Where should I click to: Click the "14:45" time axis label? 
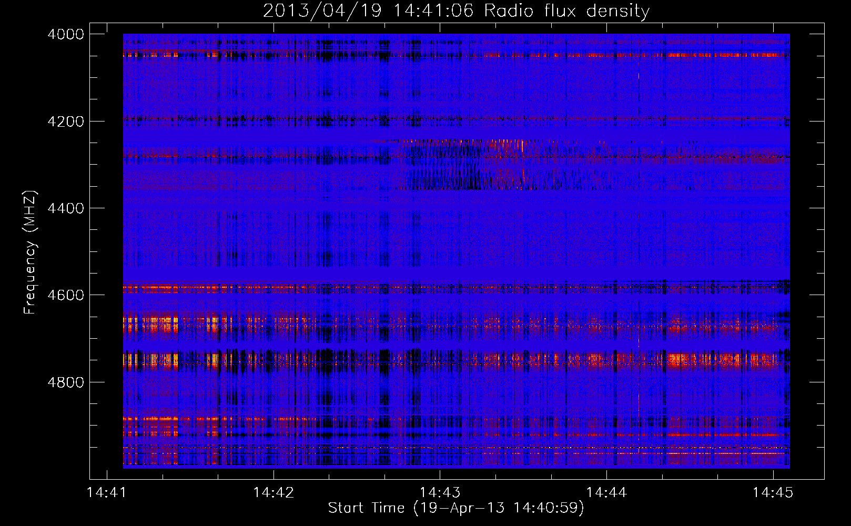773,492
